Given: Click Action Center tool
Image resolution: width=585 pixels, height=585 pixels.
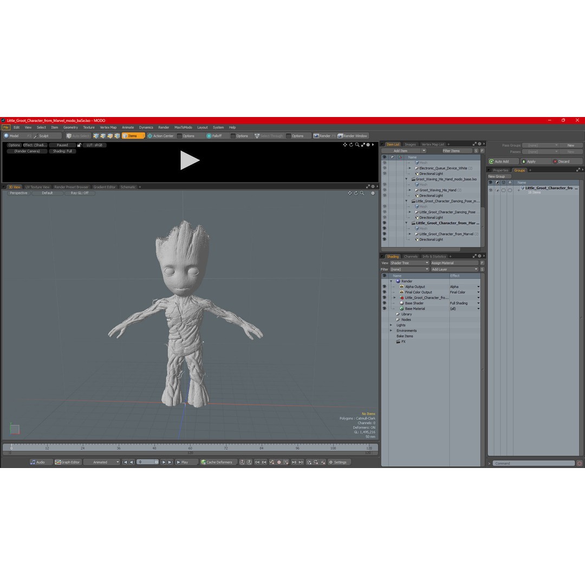Looking at the screenshot, I should 160,136.
